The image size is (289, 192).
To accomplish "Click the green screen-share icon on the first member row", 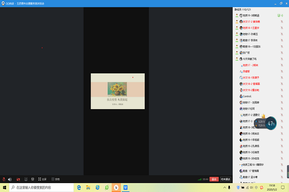I will coord(279,16).
